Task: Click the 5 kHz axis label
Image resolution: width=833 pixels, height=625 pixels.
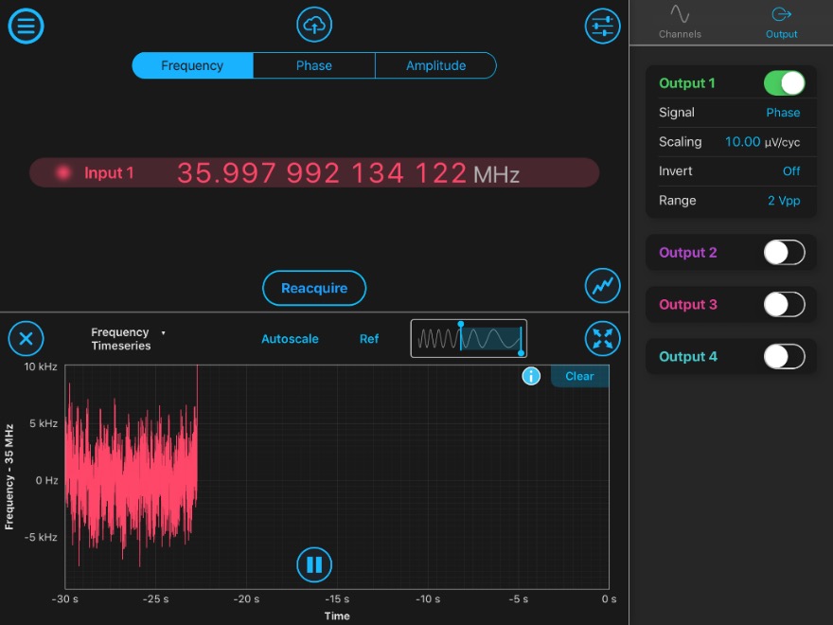Action: tap(43, 423)
